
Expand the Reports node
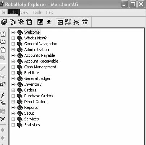click(x=13, y=107)
